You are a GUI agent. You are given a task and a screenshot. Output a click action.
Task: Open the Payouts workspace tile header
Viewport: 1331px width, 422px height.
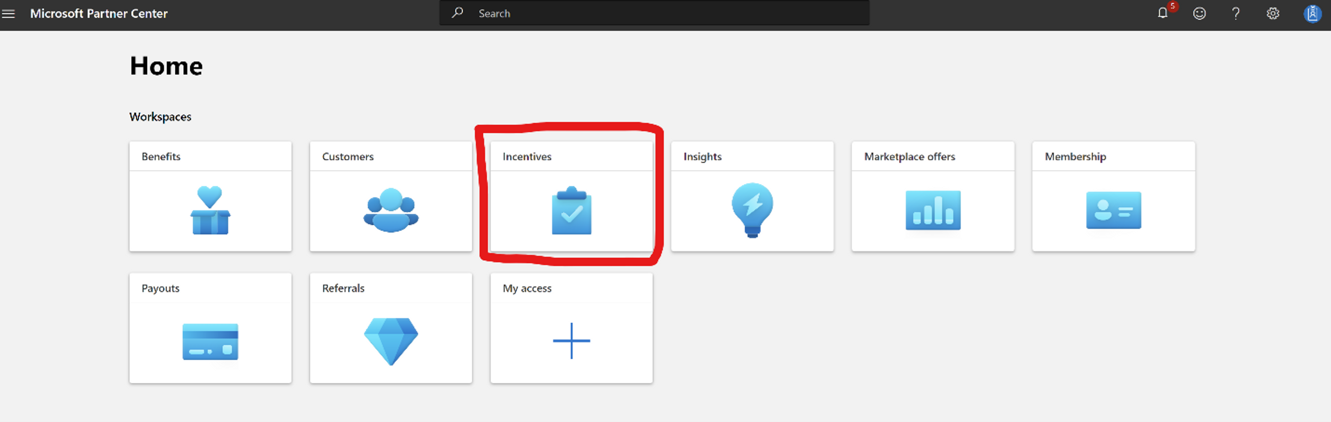(161, 288)
